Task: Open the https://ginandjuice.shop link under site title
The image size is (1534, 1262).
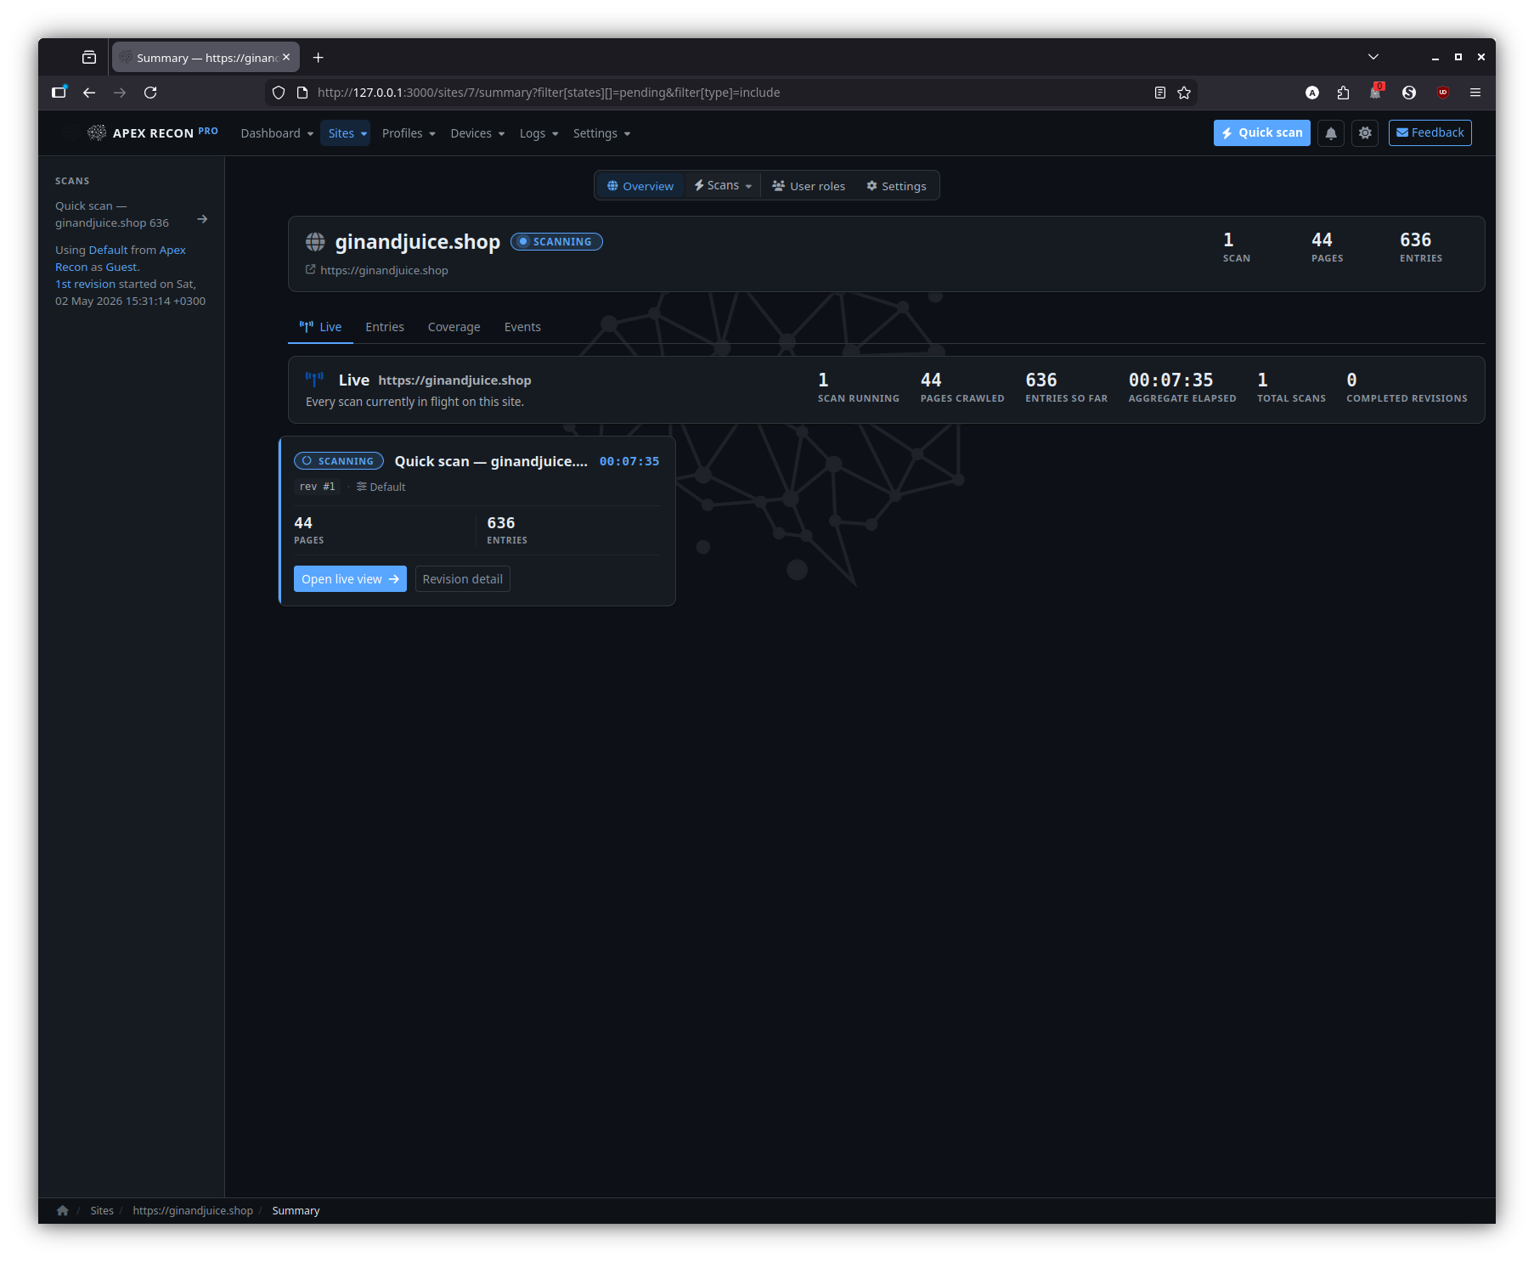Action: [x=384, y=270]
